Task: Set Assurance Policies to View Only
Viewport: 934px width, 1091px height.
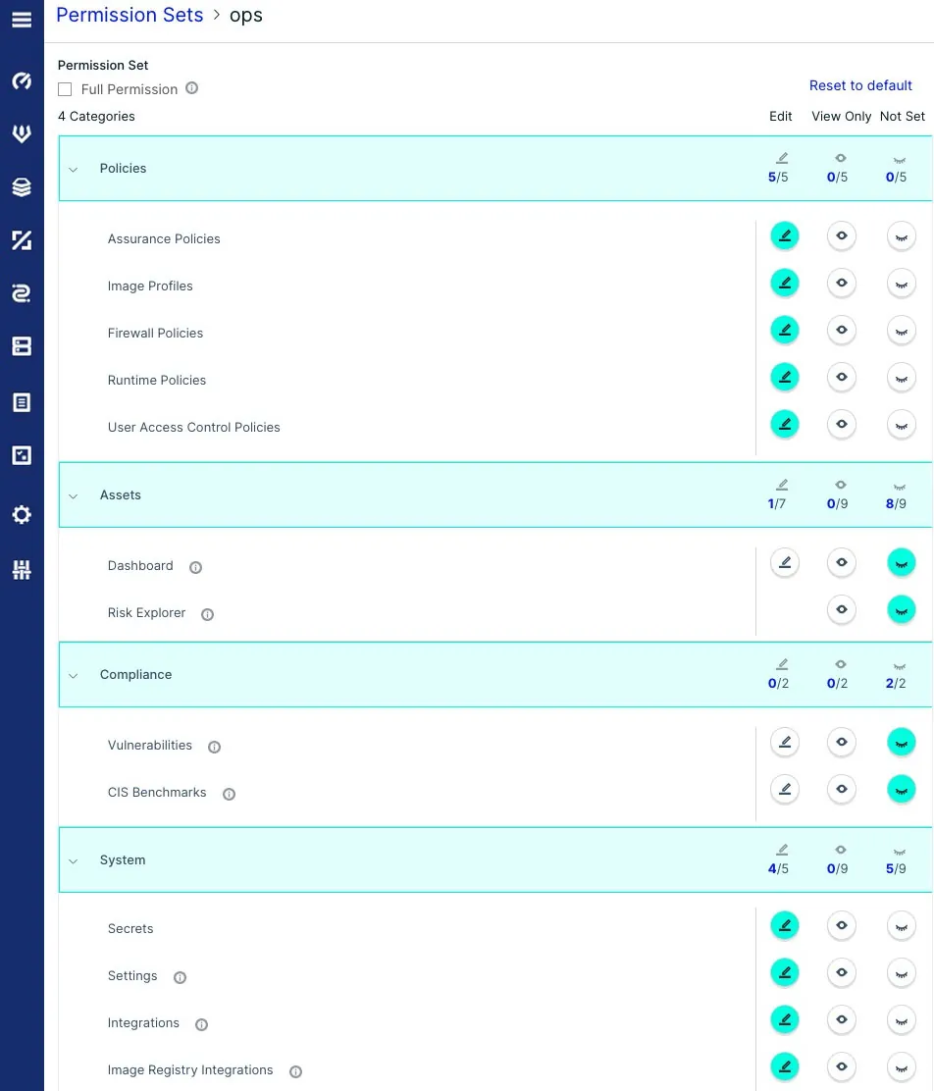Action: coord(842,235)
